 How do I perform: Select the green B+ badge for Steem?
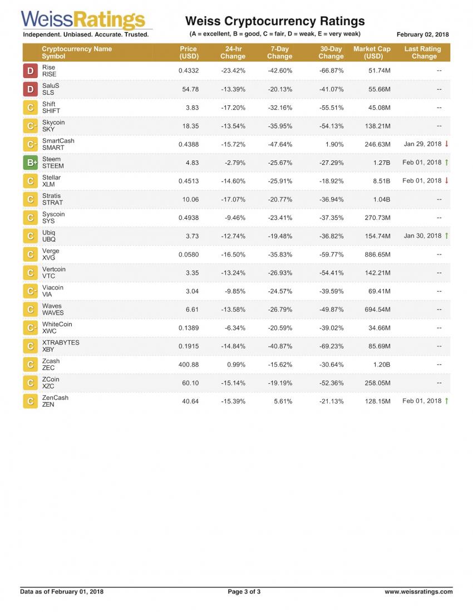coord(30,163)
